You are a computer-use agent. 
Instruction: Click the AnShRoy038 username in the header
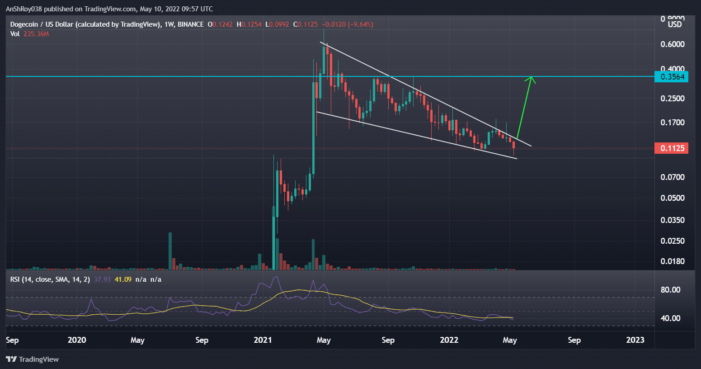click(x=24, y=9)
